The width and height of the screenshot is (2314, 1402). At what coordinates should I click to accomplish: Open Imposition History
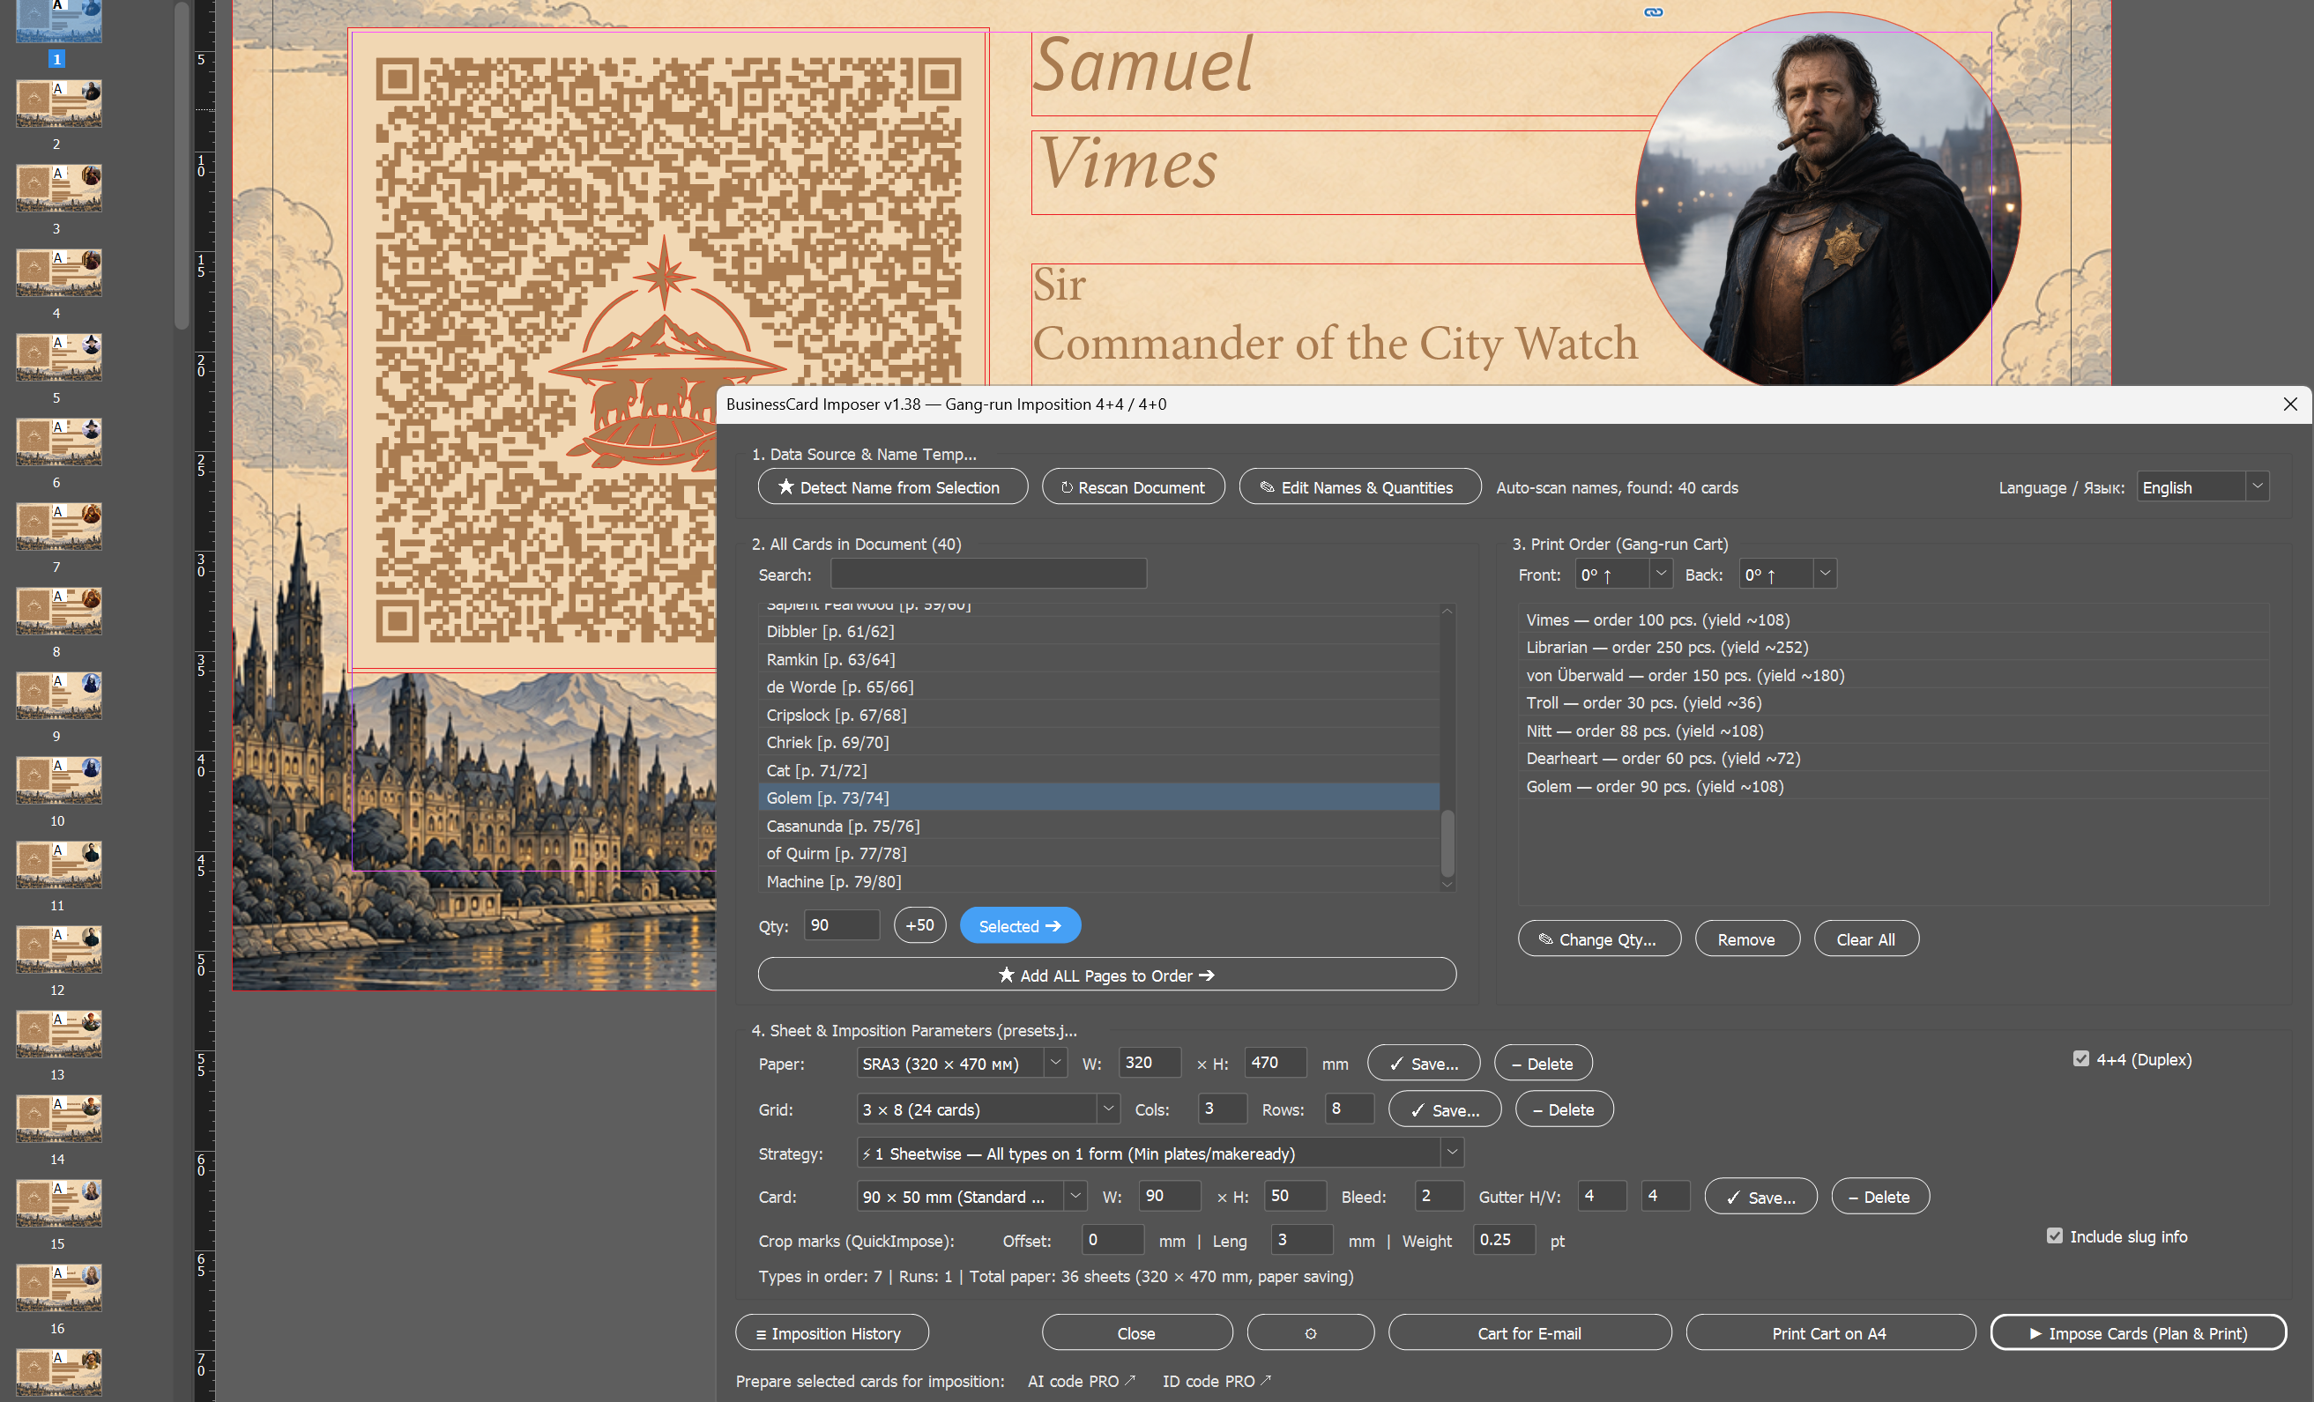[x=831, y=1332]
